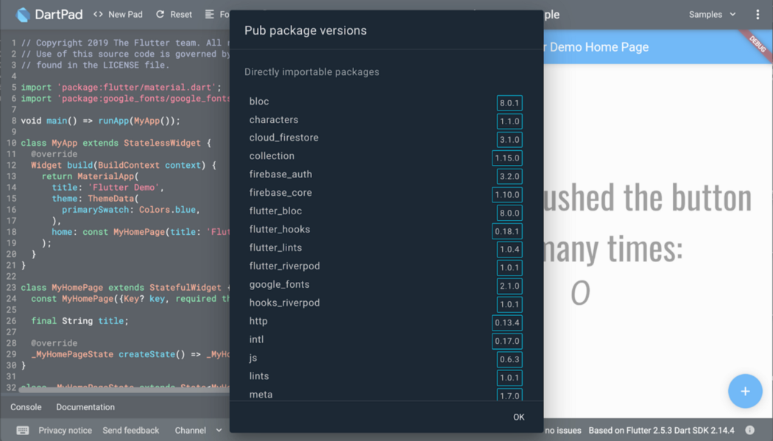Click the keyboard shortcuts icon in footer
The image size is (773, 441).
(x=23, y=431)
